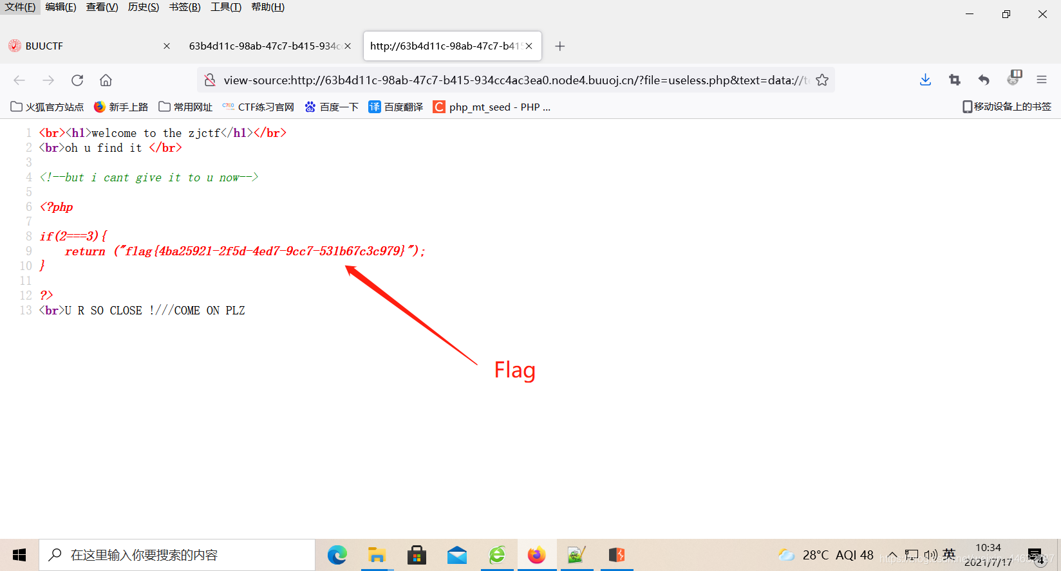Image resolution: width=1061 pixels, height=571 pixels.
Task: Close the 63b4d11c-98ab middle tab
Action: 348,46
